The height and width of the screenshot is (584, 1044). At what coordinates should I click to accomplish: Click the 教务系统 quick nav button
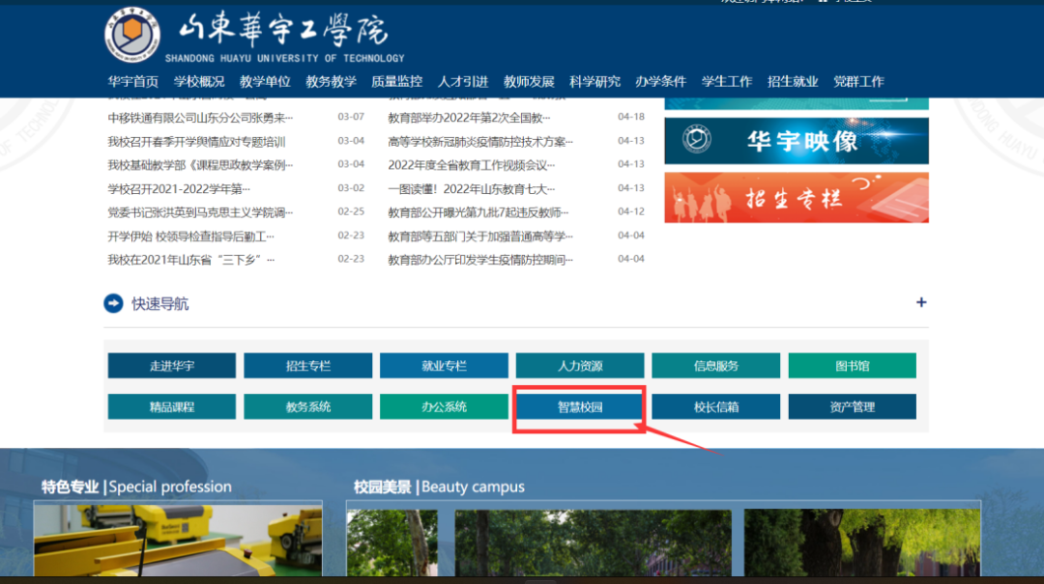[307, 407]
